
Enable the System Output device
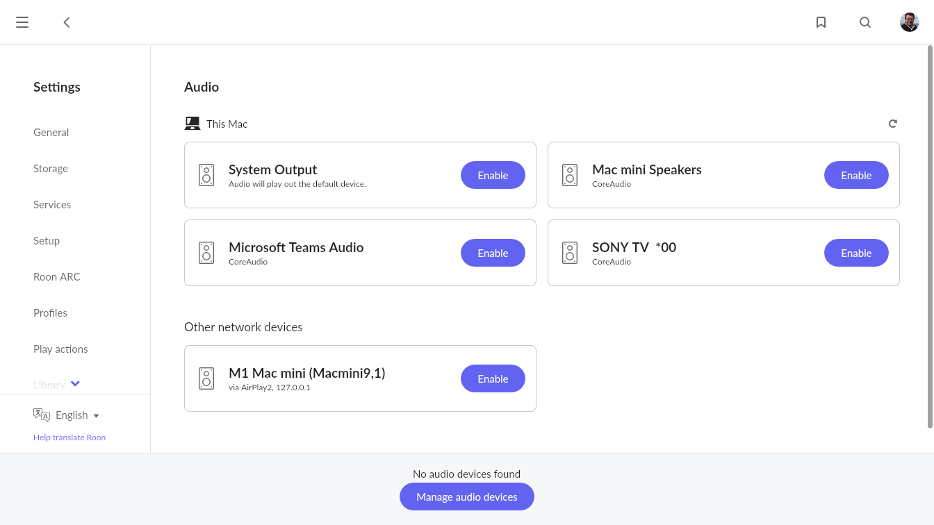click(x=493, y=175)
